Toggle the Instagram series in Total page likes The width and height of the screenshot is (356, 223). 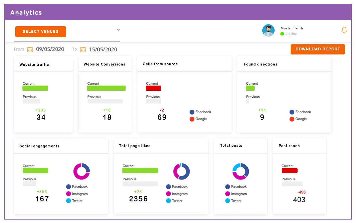pos(169,194)
